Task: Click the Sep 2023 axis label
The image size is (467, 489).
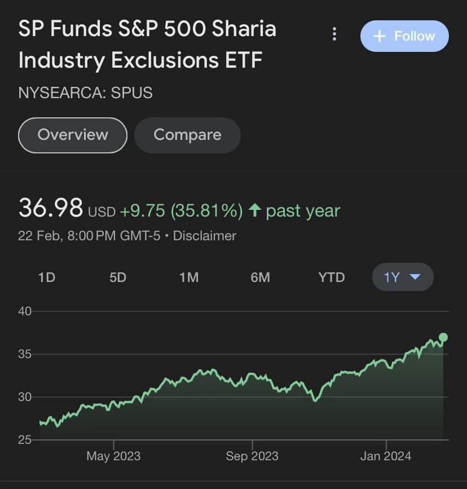Action: click(x=252, y=456)
